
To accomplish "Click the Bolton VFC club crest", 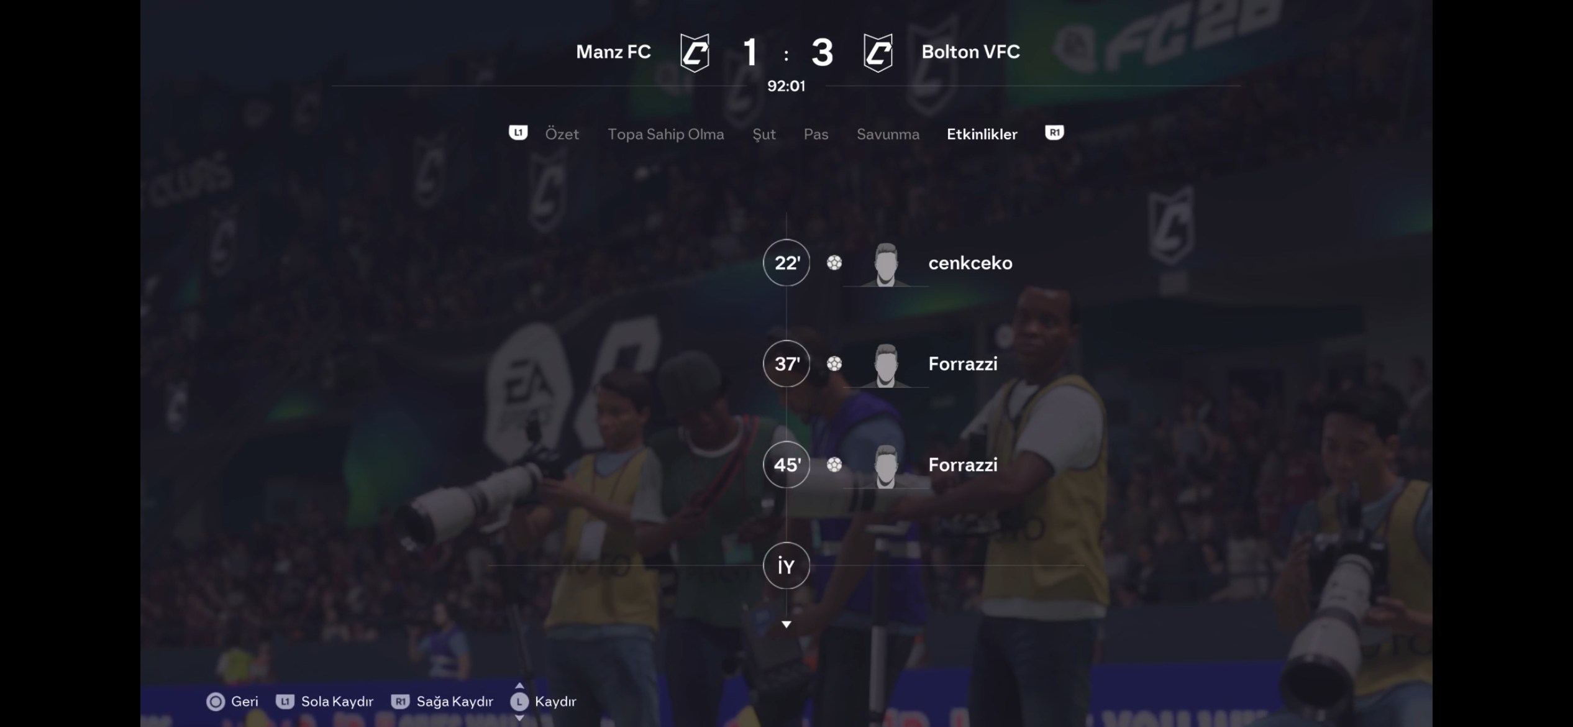I will [878, 53].
